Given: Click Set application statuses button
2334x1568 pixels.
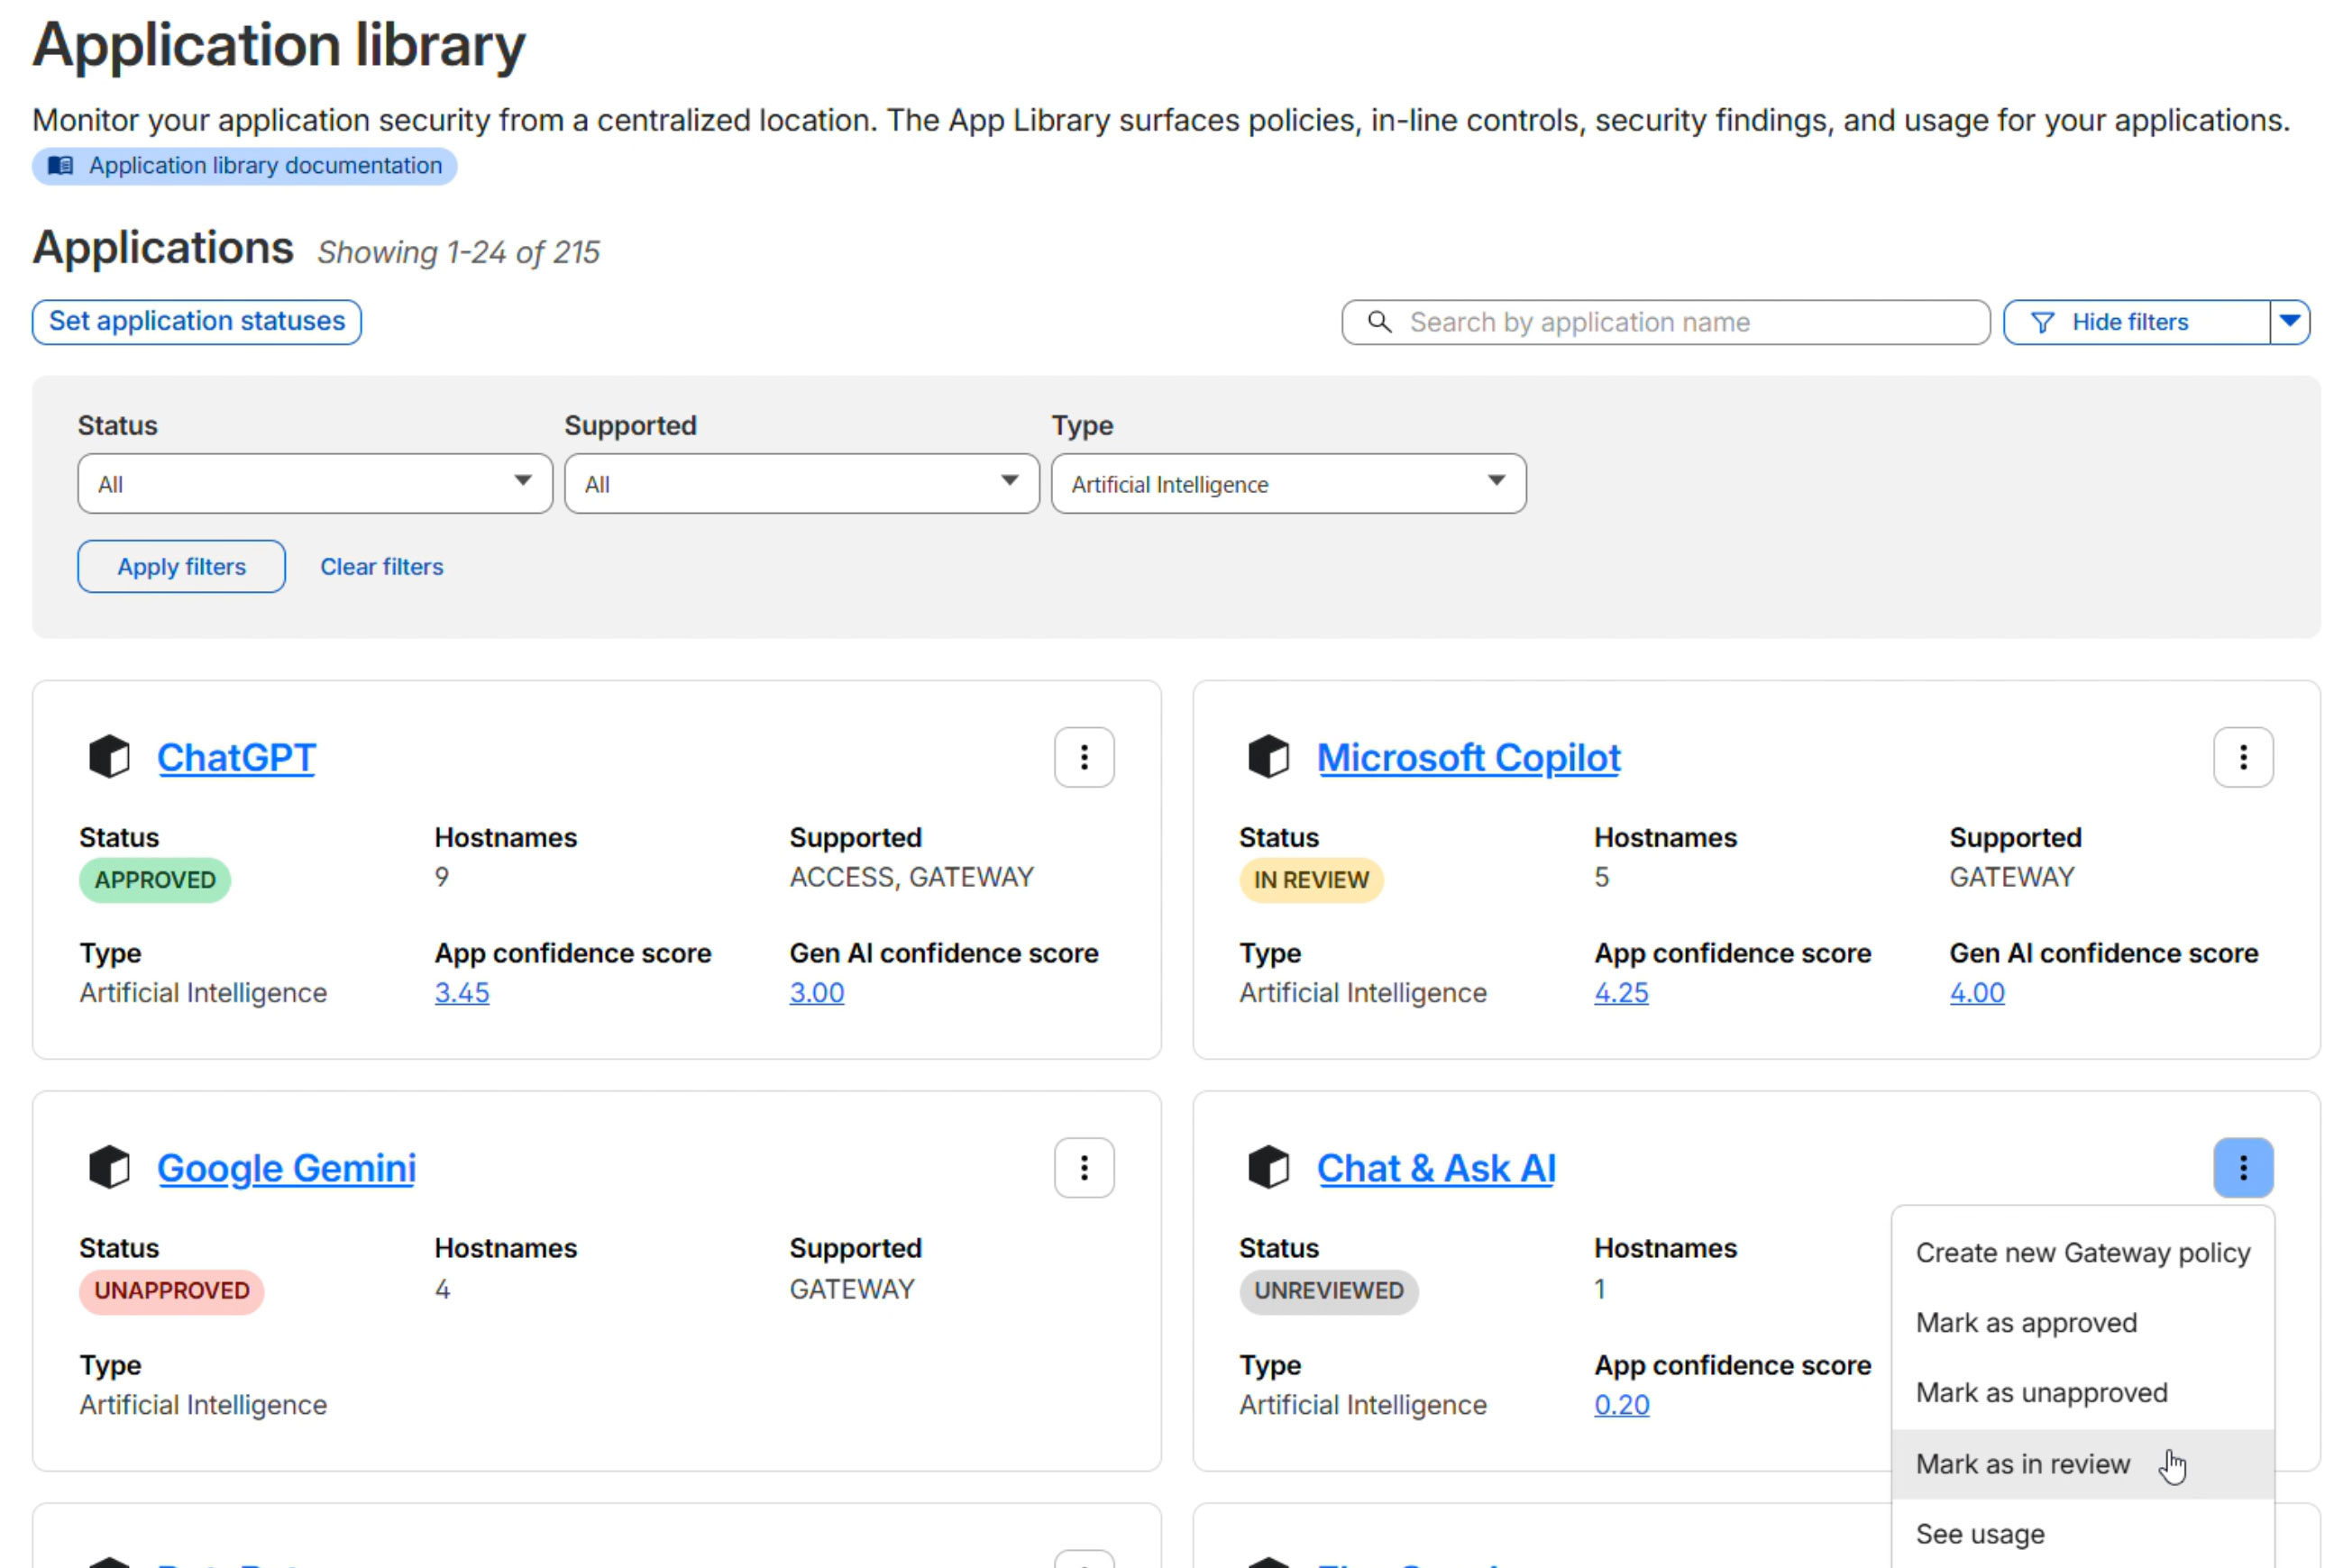Looking at the screenshot, I should point(197,322).
